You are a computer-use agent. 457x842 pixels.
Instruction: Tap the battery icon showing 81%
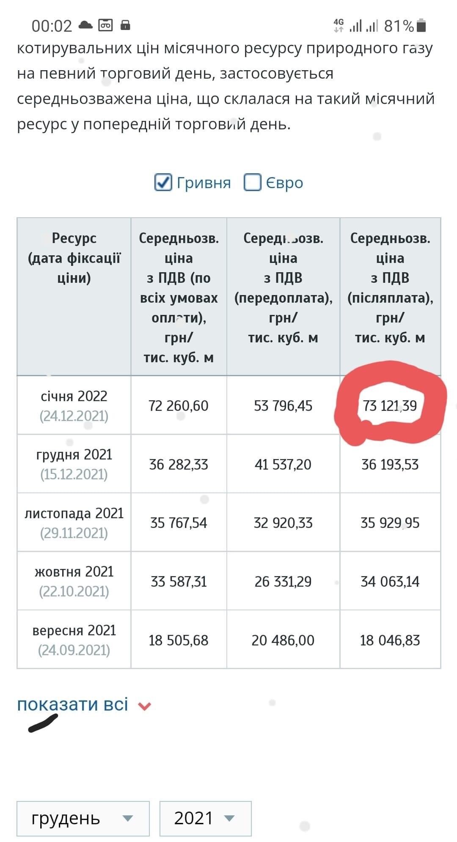(x=421, y=25)
